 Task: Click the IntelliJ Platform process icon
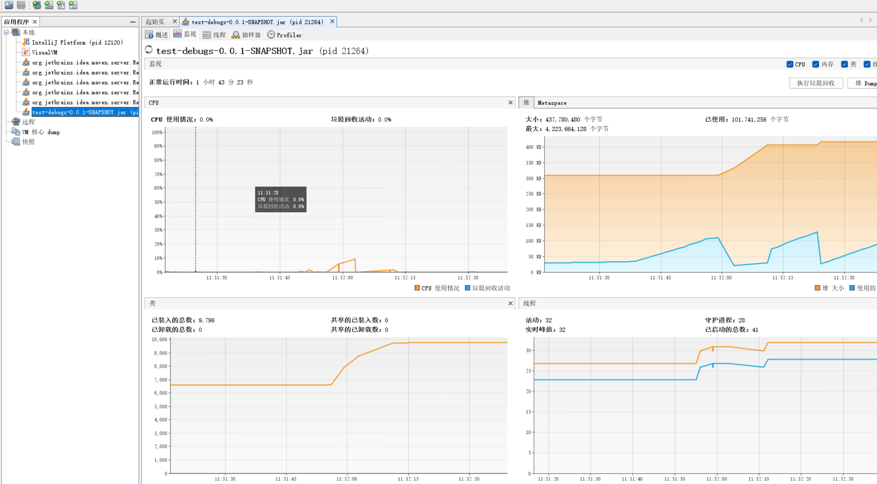(26, 42)
